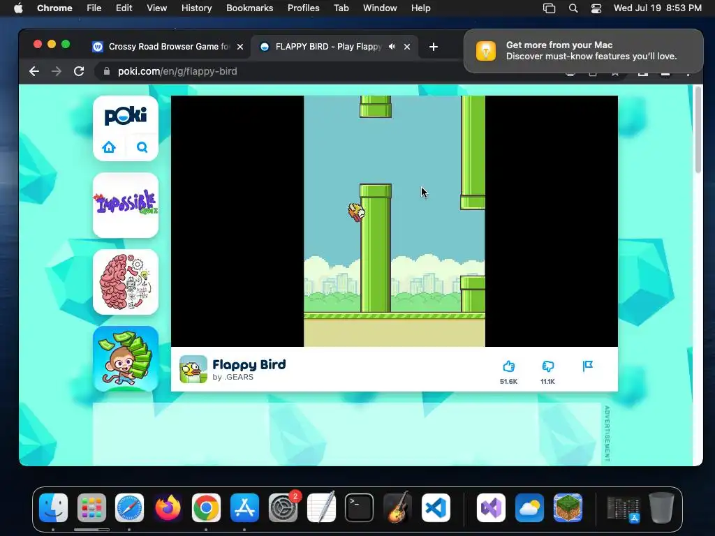Screen dimensions: 715x536
Task: Go back in Chrome
Action: pos(34,72)
